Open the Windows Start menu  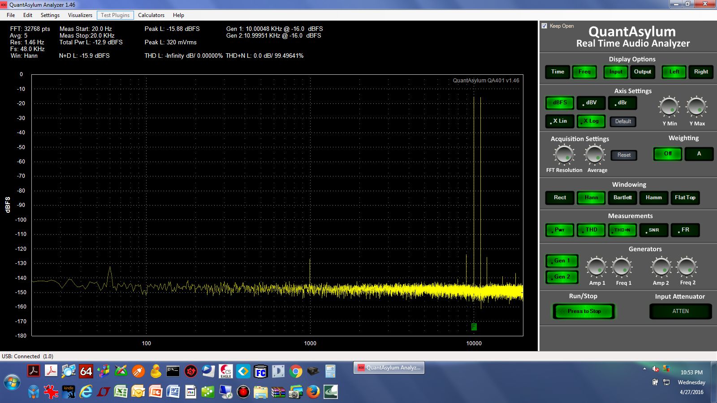[x=12, y=383]
